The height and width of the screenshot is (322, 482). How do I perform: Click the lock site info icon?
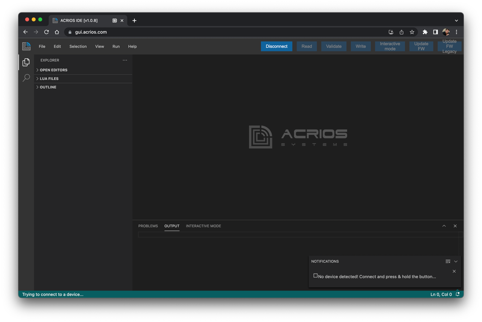pos(70,32)
